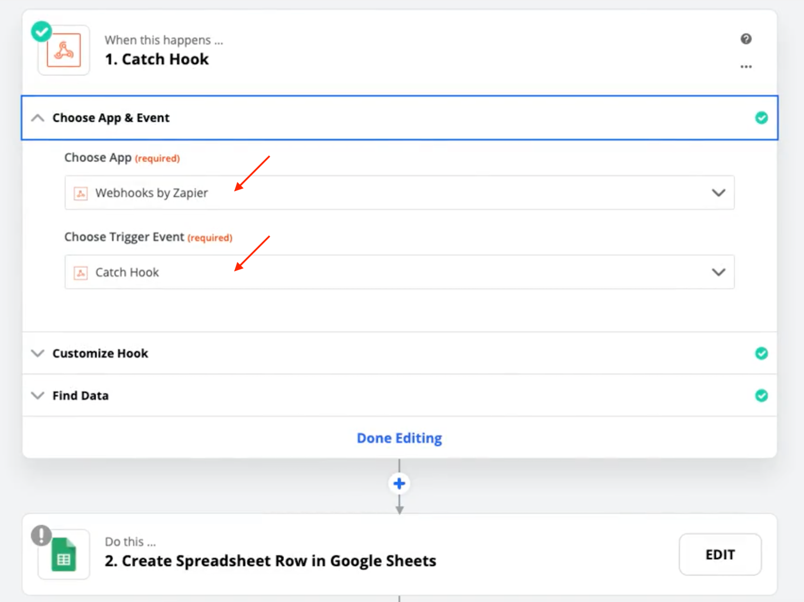Click the green checkmark badge on Catch Hook step
This screenshot has width=804, height=602.
(41, 32)
